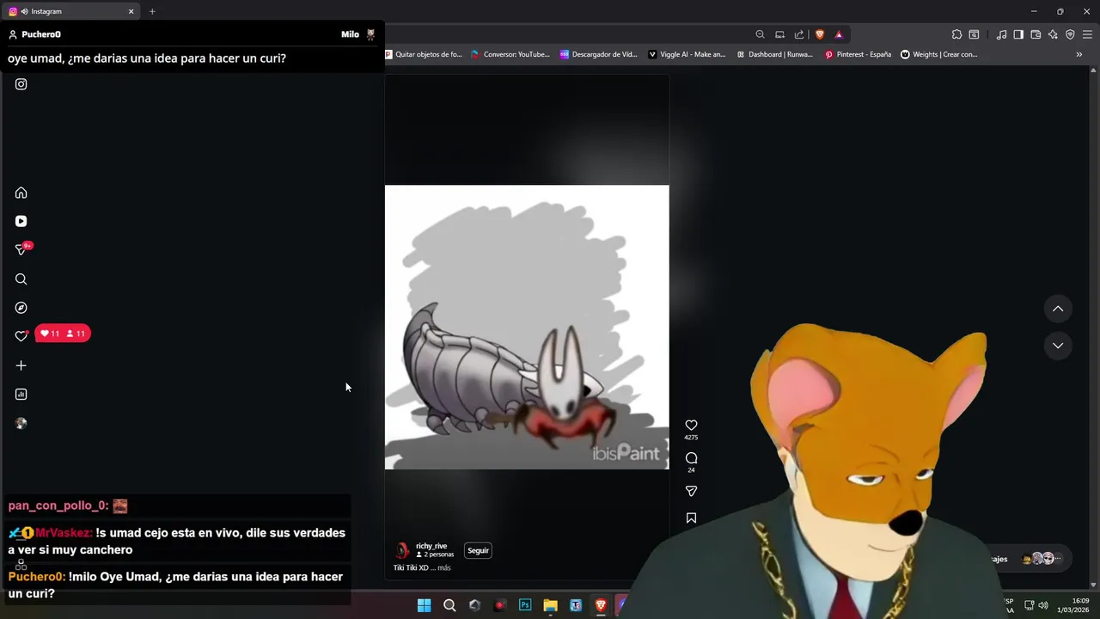1100x619 pixels.
Task: Like the reel with heart icon
Action: pyautogui.click(x=691, y=425)
